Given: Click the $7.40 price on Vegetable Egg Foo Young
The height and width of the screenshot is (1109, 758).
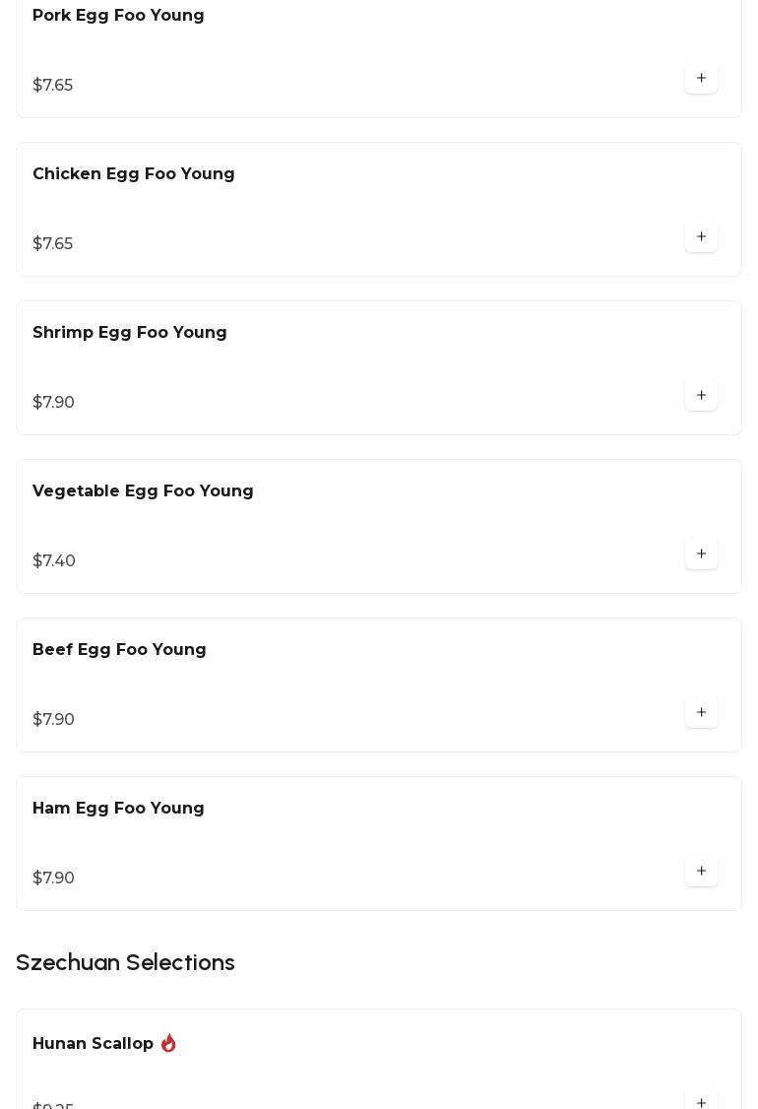Looking at the screenshot, I should 54,561.
